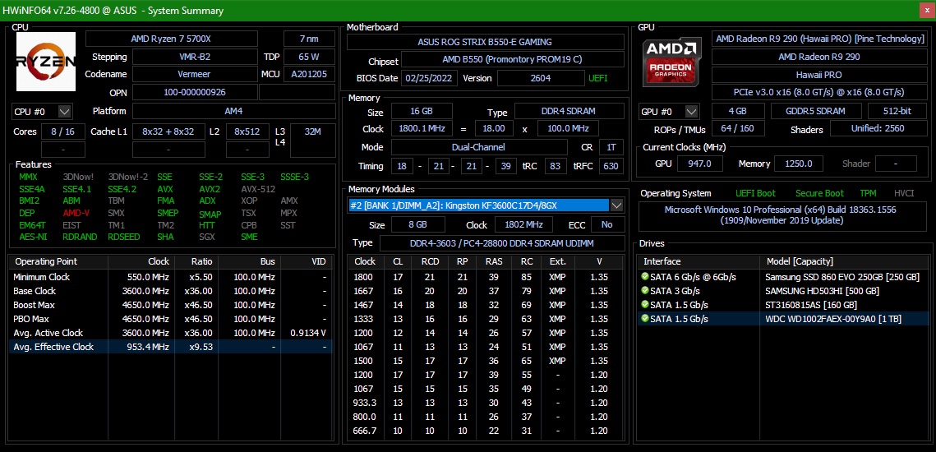Click the Radeon R9 290 Hawaii PRO Pine Technology field
Image resolution: width=936 pixels, height=452 pixels.
coord(819,39)
